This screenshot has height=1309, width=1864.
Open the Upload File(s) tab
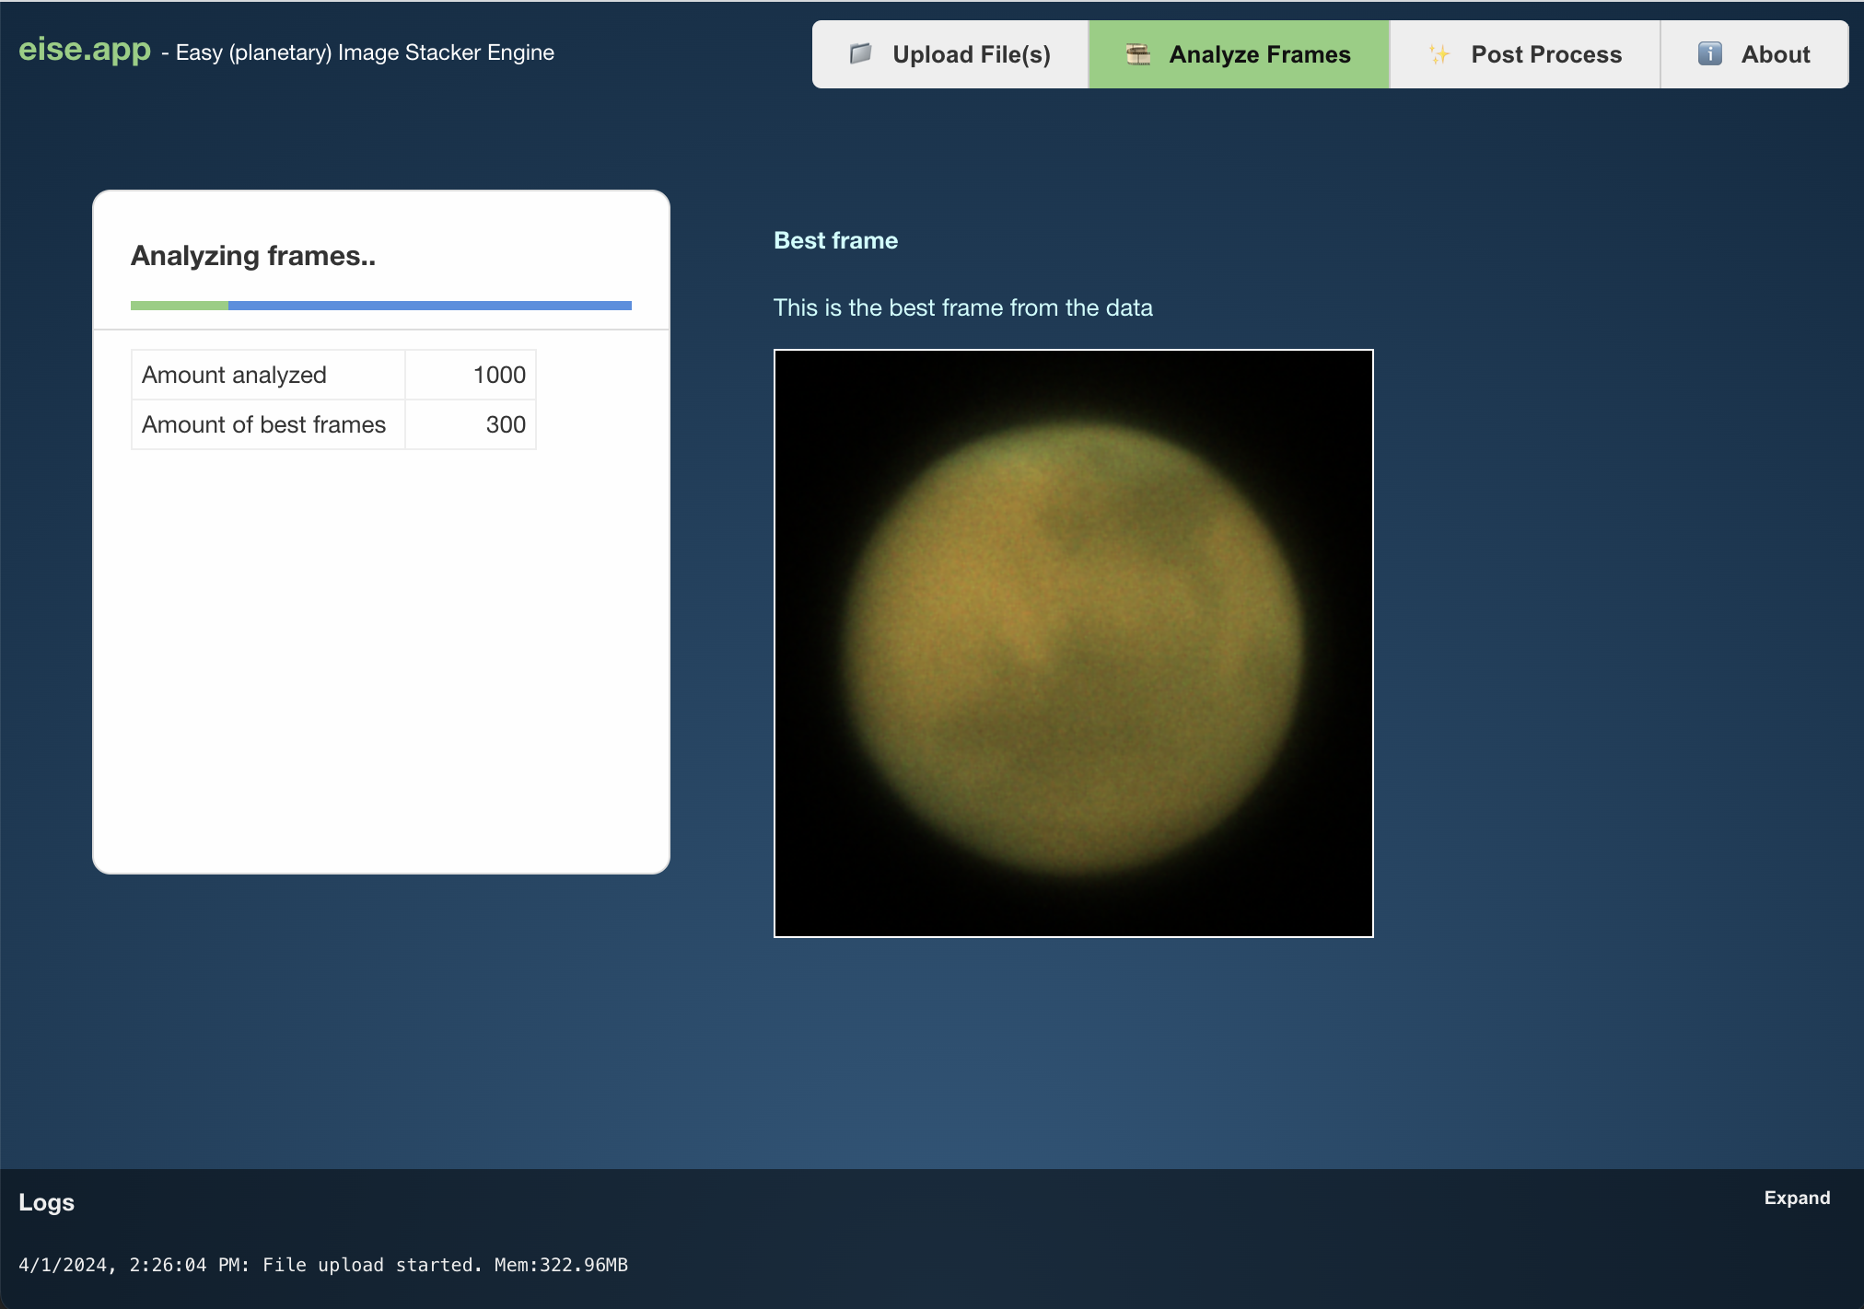coord(950,54)
